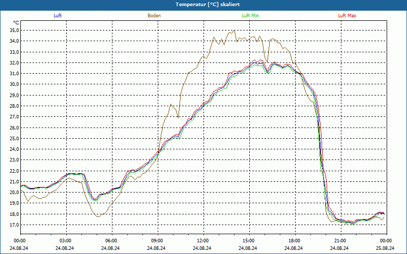Click the 20,0 y-axis value
Viewport: 407px width, 254px height.
pyautogui.click(x=15, y=193)
